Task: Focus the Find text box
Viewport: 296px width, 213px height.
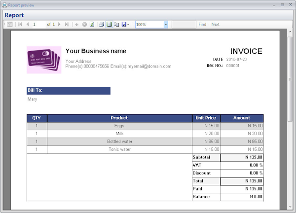Action: click(184, 25)
